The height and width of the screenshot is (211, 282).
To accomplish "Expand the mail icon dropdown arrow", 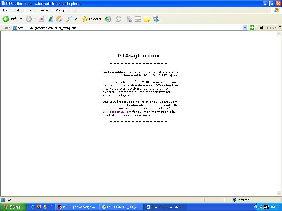I will (x=123, y=19).
